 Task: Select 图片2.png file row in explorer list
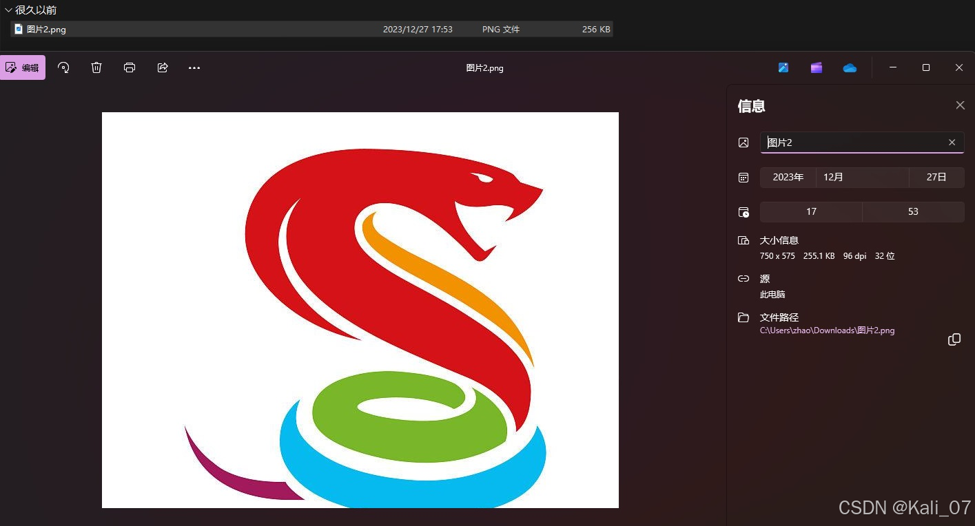[311, 29]
